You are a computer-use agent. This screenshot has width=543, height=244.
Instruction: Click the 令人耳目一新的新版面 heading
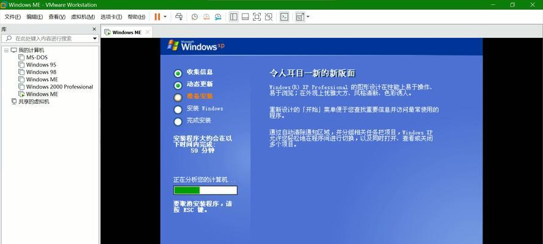click(x=312, y=73)
